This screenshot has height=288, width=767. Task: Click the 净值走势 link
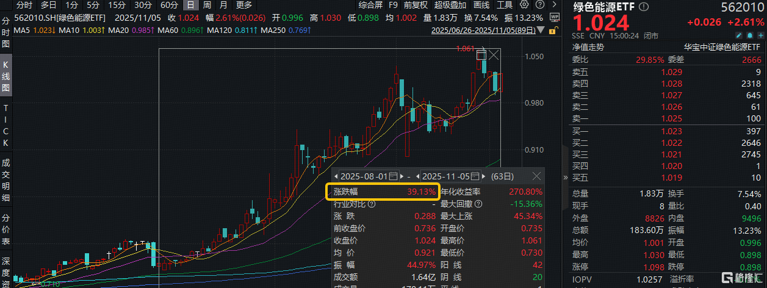tap(588, 46)
